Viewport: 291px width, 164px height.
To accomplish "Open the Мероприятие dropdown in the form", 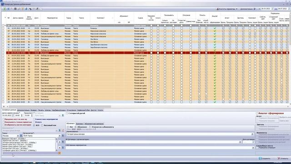I will (56, 131).
